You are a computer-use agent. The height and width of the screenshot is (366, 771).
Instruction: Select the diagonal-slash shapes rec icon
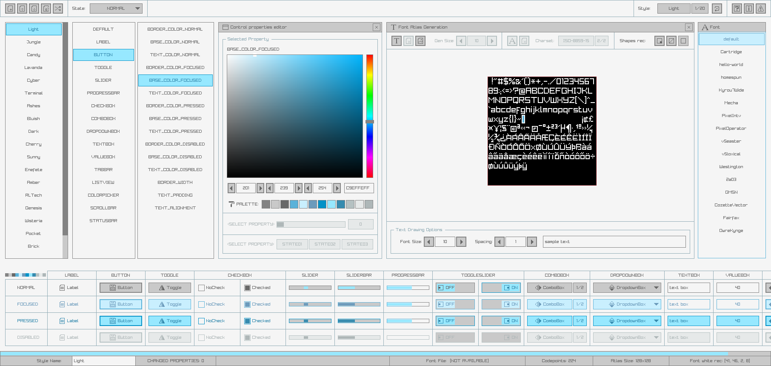click(671, 41)
